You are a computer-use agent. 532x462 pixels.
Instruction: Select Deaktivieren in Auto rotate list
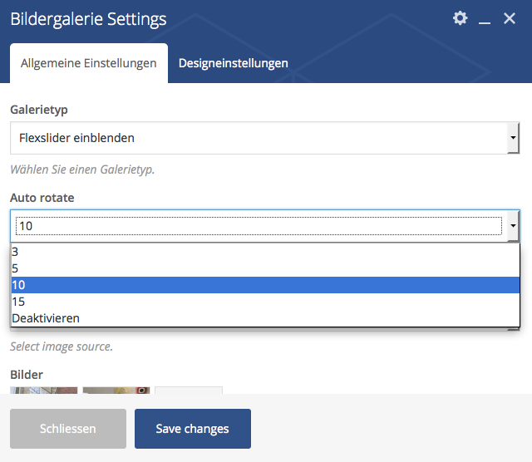pyautogui.click(x=265, y=318)
